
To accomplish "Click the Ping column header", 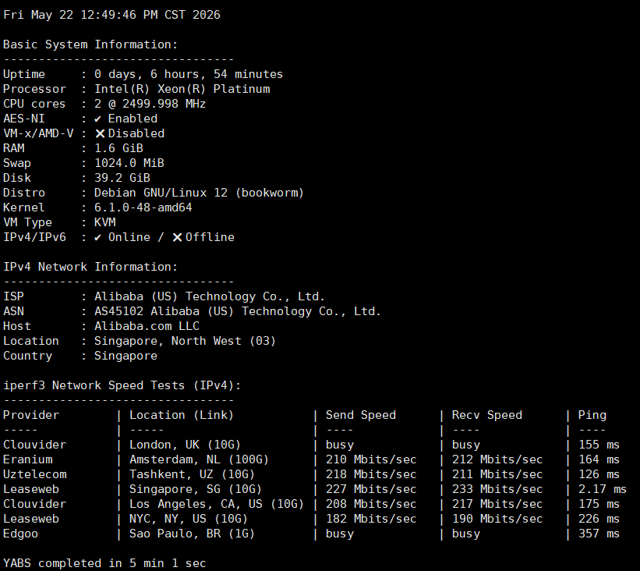I will pos(592,416).
